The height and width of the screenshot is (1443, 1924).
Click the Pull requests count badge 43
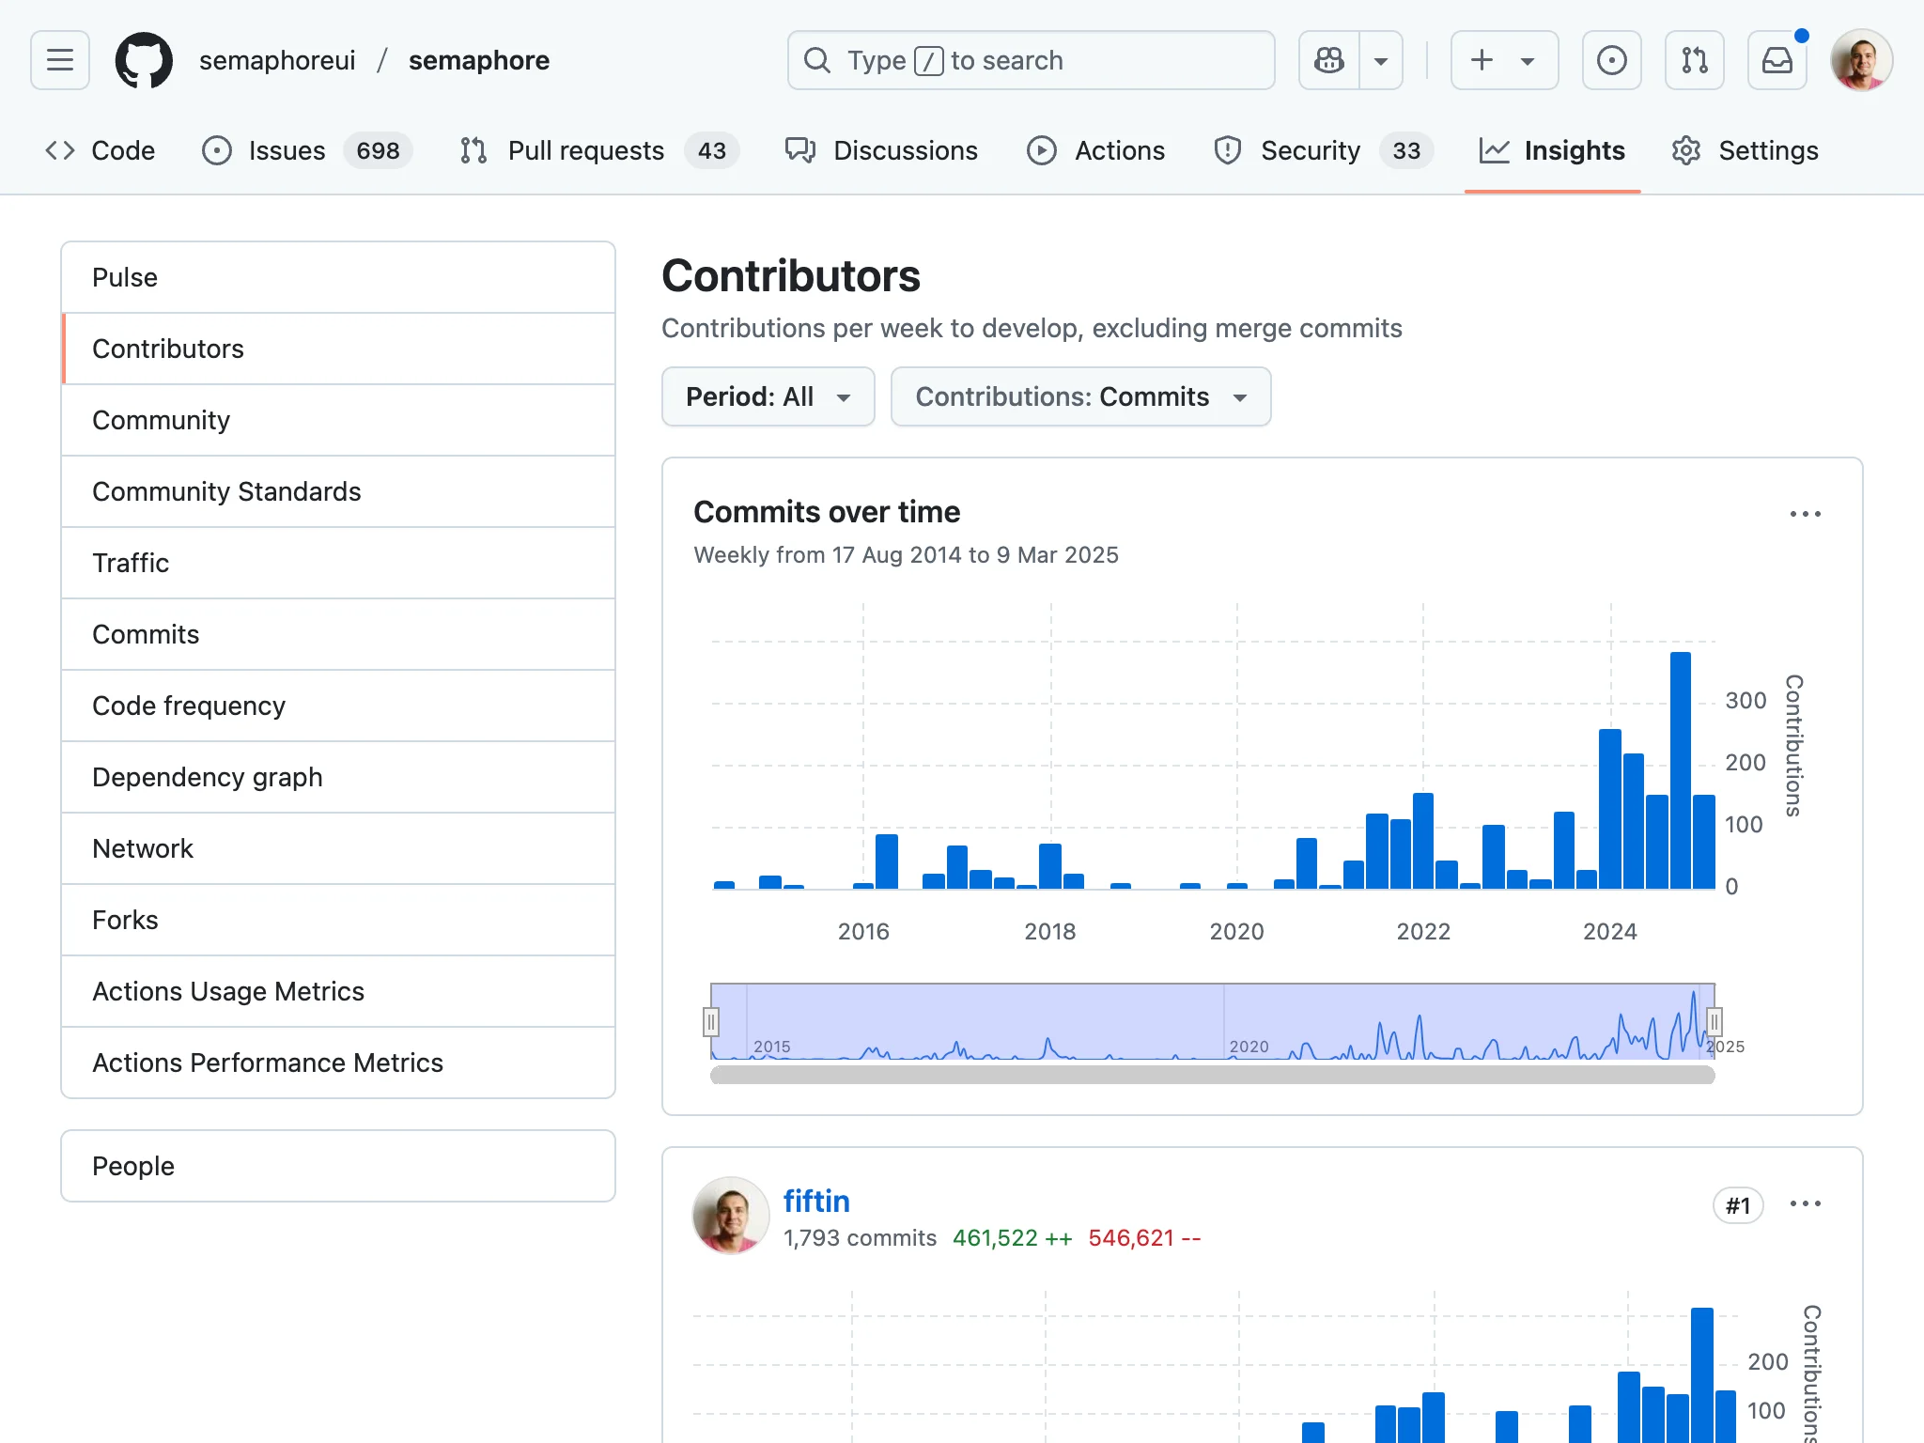711,150
